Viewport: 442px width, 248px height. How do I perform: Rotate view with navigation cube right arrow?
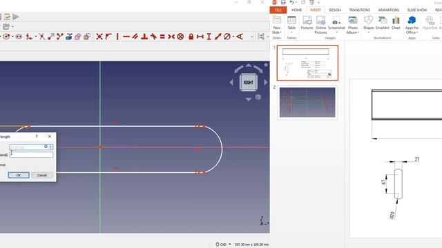click(x=265, y=83)
